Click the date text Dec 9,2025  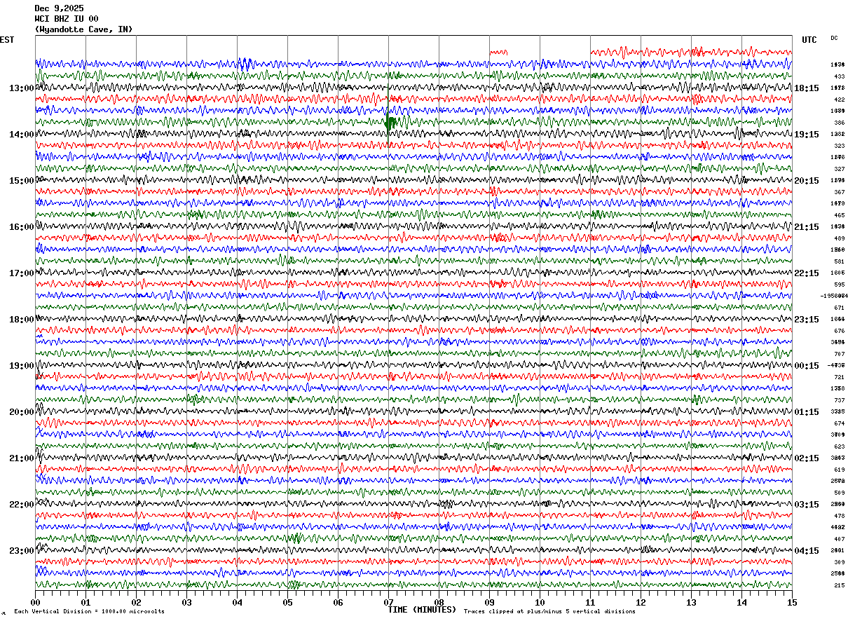59,8
